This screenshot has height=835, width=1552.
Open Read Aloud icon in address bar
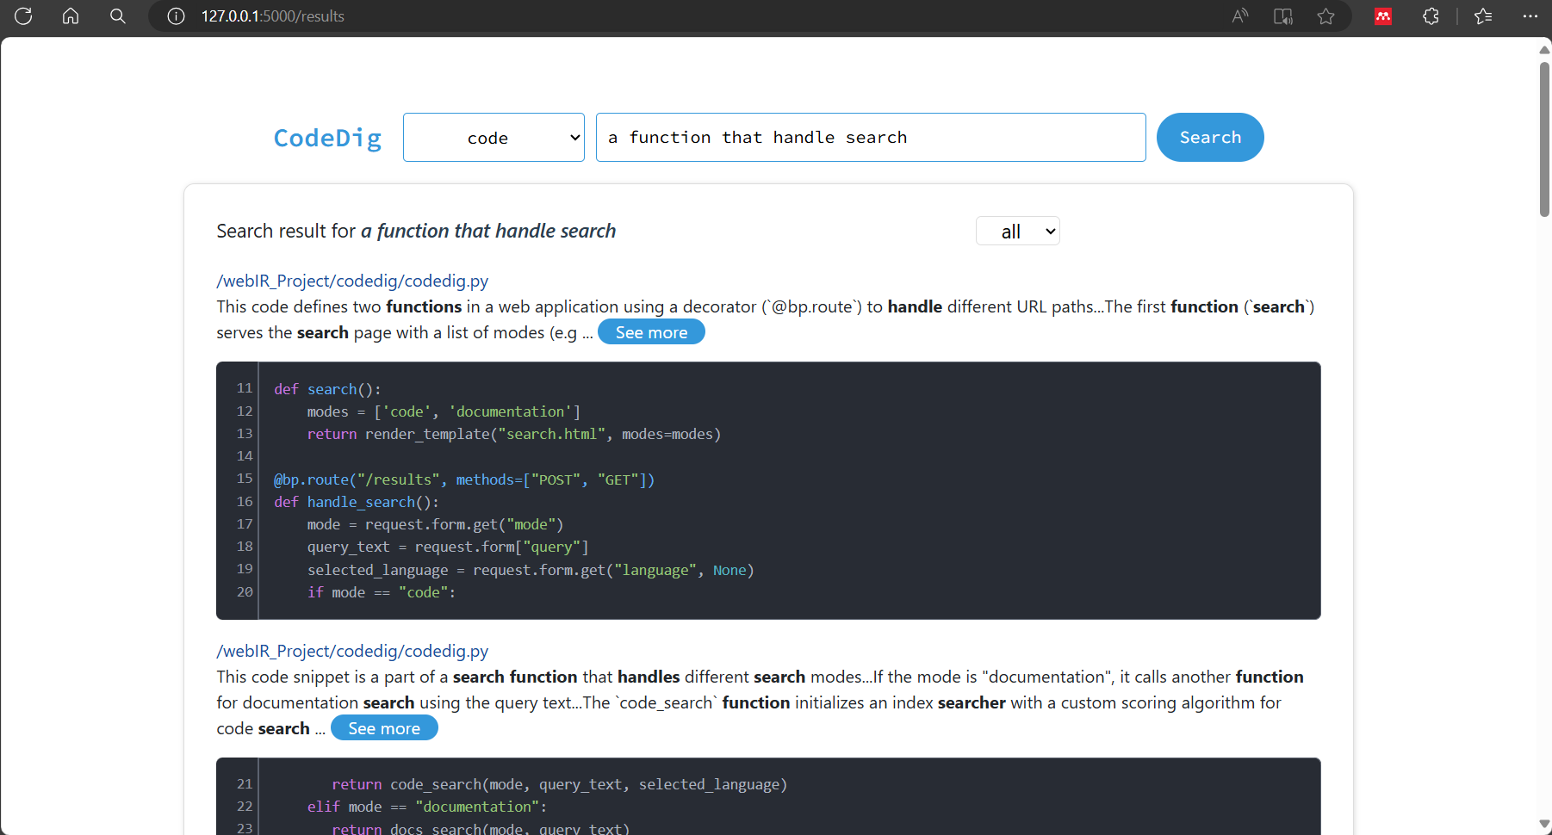(x=1240, y=15)
